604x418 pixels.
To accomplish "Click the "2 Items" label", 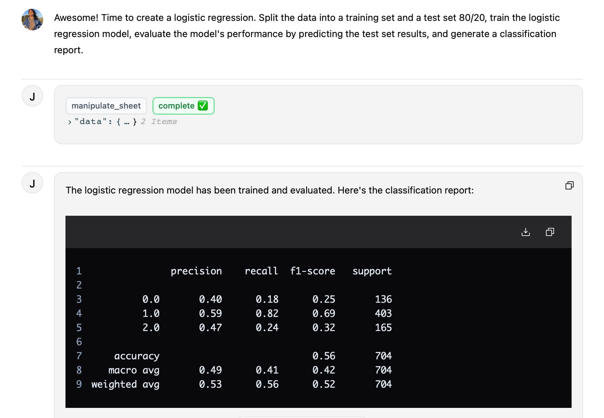I will point(159,121).
